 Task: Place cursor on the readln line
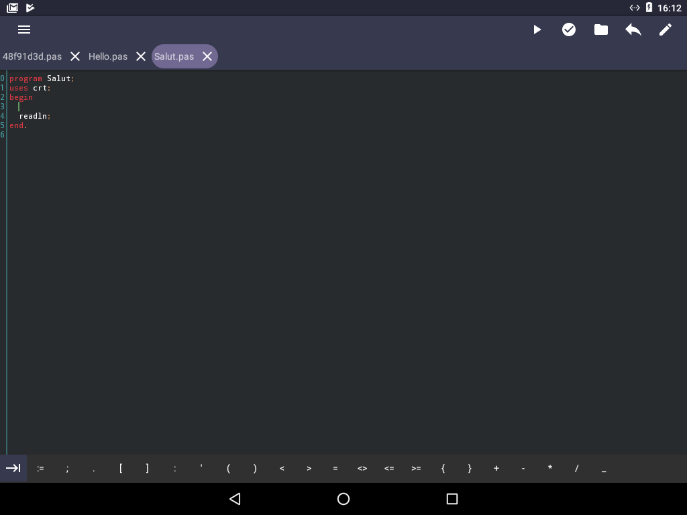point(35,116)
